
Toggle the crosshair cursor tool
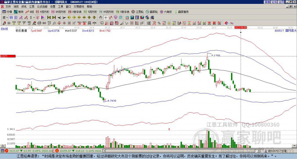pos(106,18)
